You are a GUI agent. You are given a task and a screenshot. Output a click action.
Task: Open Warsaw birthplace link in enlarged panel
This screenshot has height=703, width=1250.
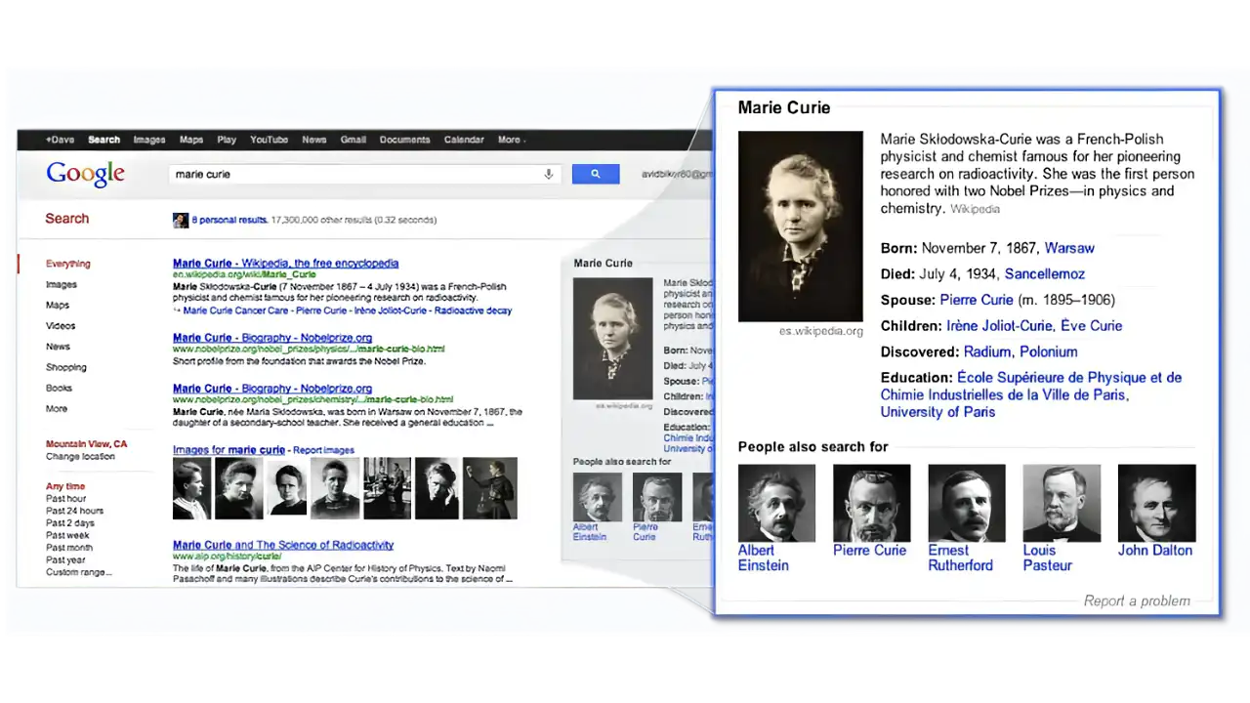click(x=1069, y=248)
